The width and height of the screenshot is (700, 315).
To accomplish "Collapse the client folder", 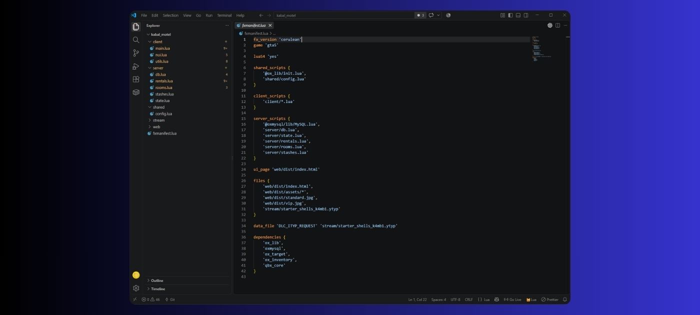I will click(188, 41).
